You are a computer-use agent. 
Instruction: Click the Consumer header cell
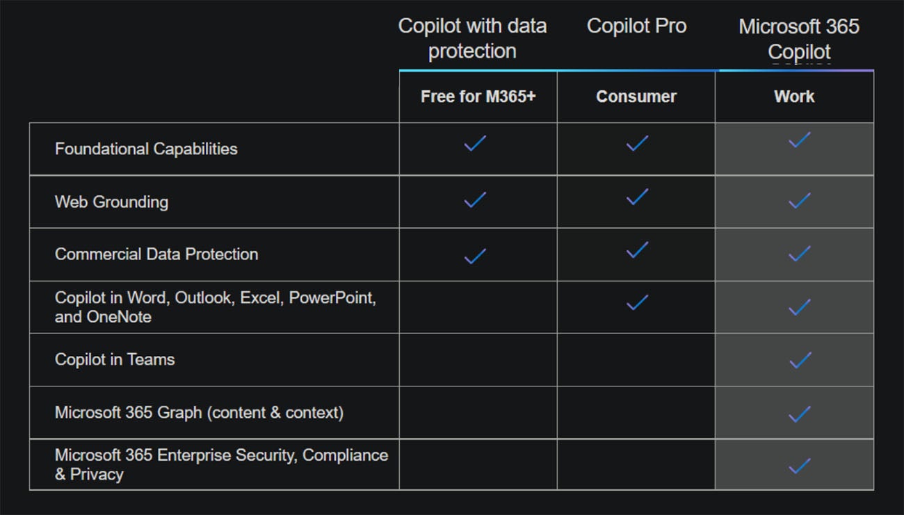pyautogui.click(x=636, y=97)
